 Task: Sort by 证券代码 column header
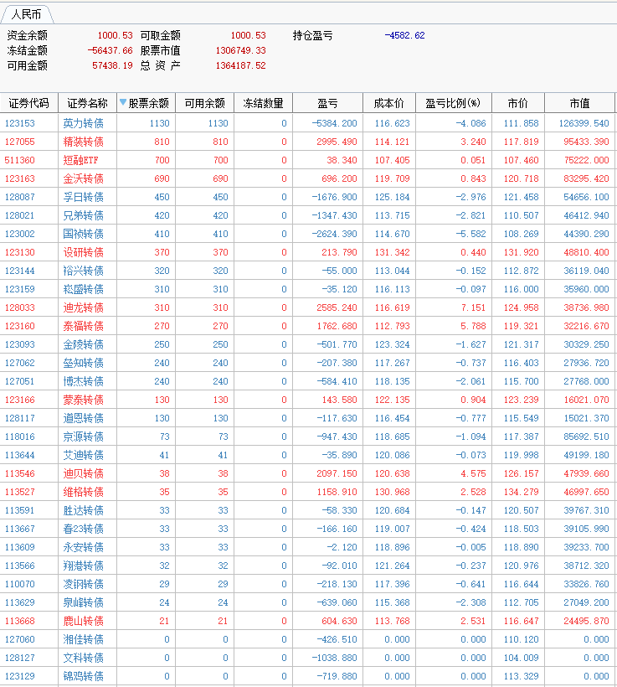(x=29, y=103)
